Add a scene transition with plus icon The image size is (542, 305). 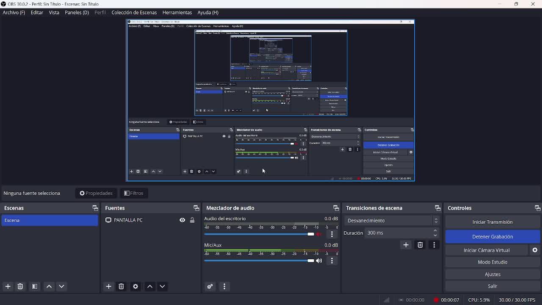(x=406, y=245)
